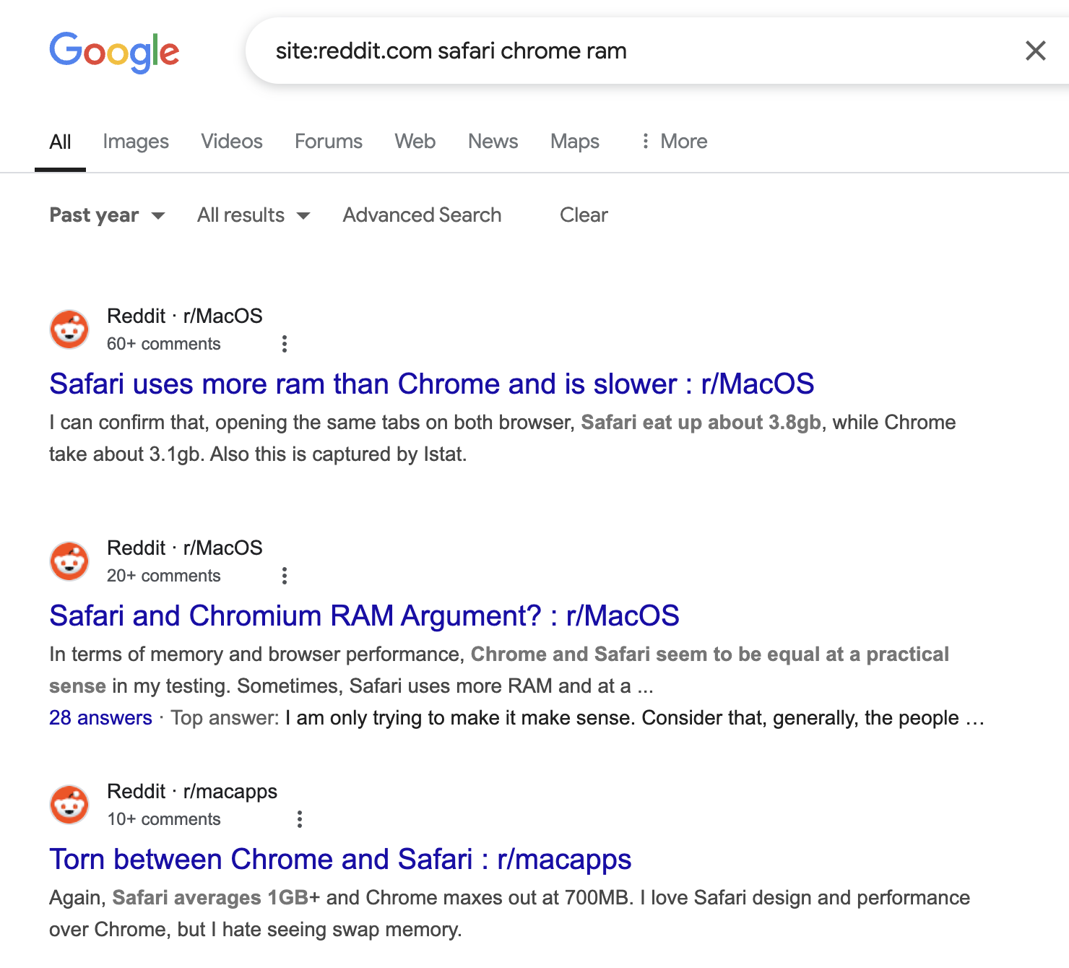
Task: Click Reddit favicon of Chromium RAM result
Action: [69, 561]
